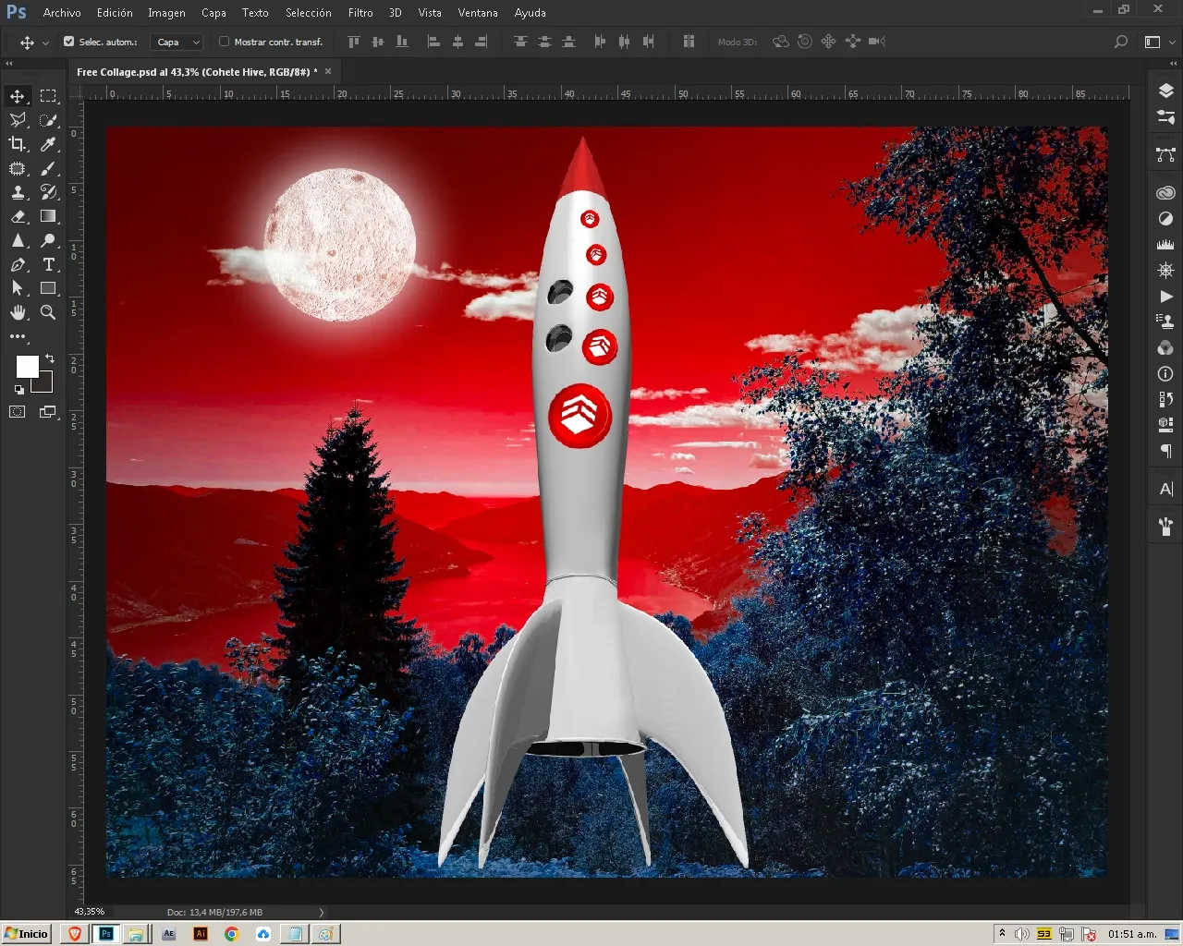Select the Polygonal Lasso tool

click(18, 120)
